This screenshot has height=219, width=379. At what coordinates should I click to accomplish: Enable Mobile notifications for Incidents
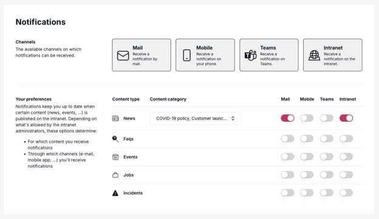click(x=307, y=193)
